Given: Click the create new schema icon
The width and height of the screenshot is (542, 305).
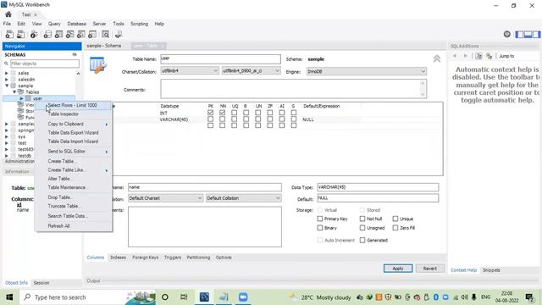Looking at the screenshot, I should tap(47, 34).
